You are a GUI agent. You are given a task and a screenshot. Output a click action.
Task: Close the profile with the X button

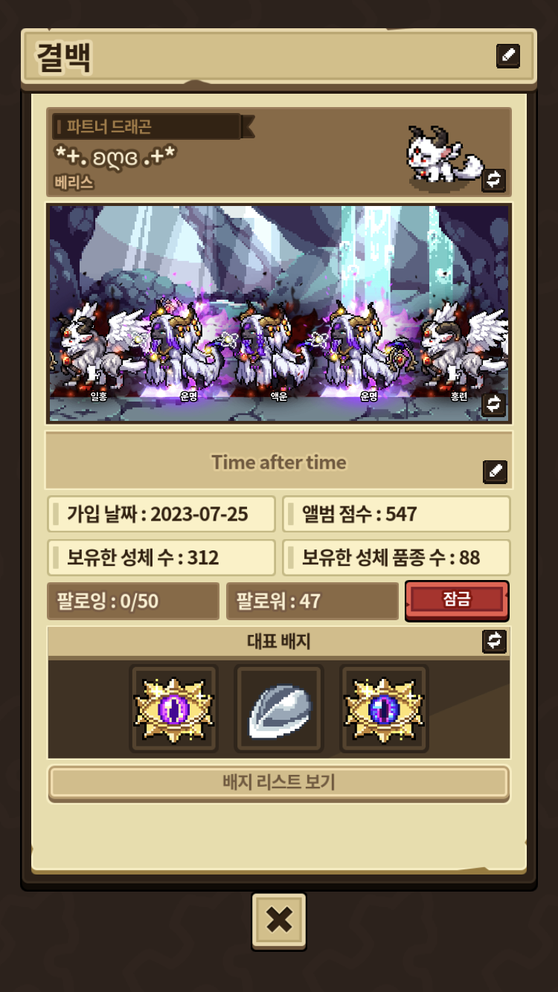(x=279, y=921)
